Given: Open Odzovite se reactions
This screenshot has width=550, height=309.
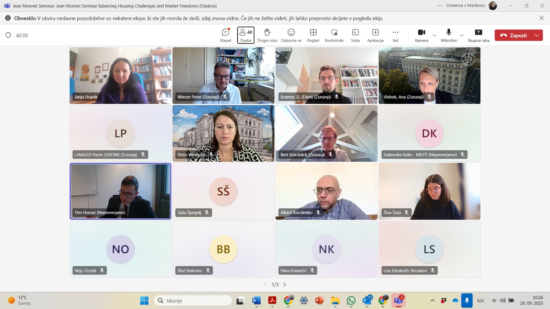Looking at the screenshot, I should [291, 35].
